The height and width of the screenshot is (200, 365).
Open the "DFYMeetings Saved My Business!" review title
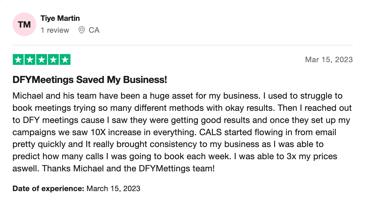click(90, 80)
